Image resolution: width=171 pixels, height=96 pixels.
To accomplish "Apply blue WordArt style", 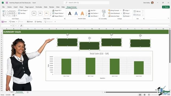I will (x=76, y=14).
